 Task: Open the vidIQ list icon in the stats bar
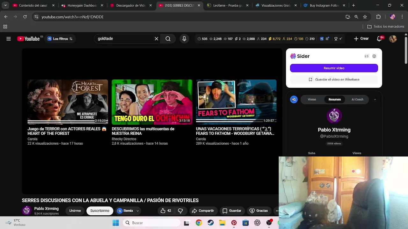pos(328,39)
